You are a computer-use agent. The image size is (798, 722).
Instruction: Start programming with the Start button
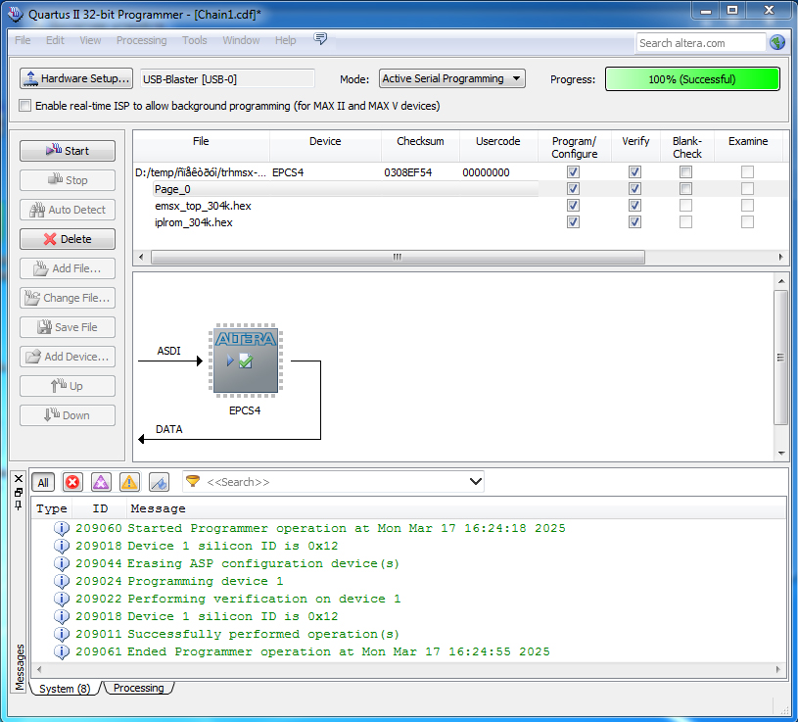tap(68, 151)
